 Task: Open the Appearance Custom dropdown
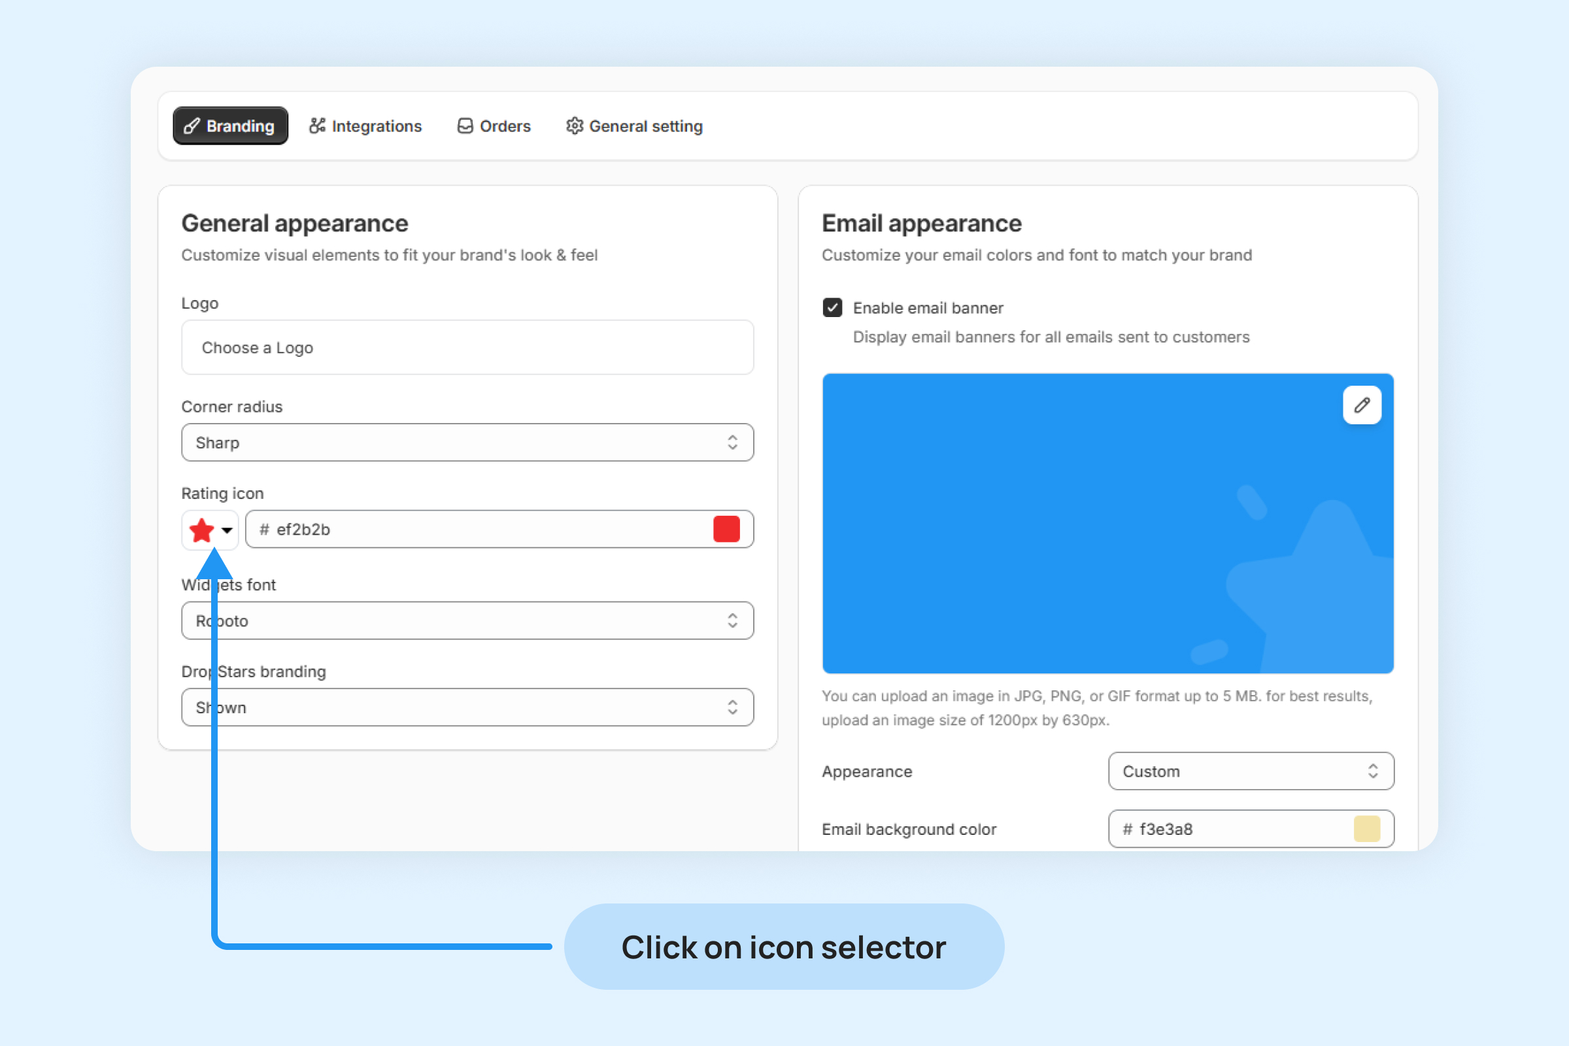coord(1250,771)
